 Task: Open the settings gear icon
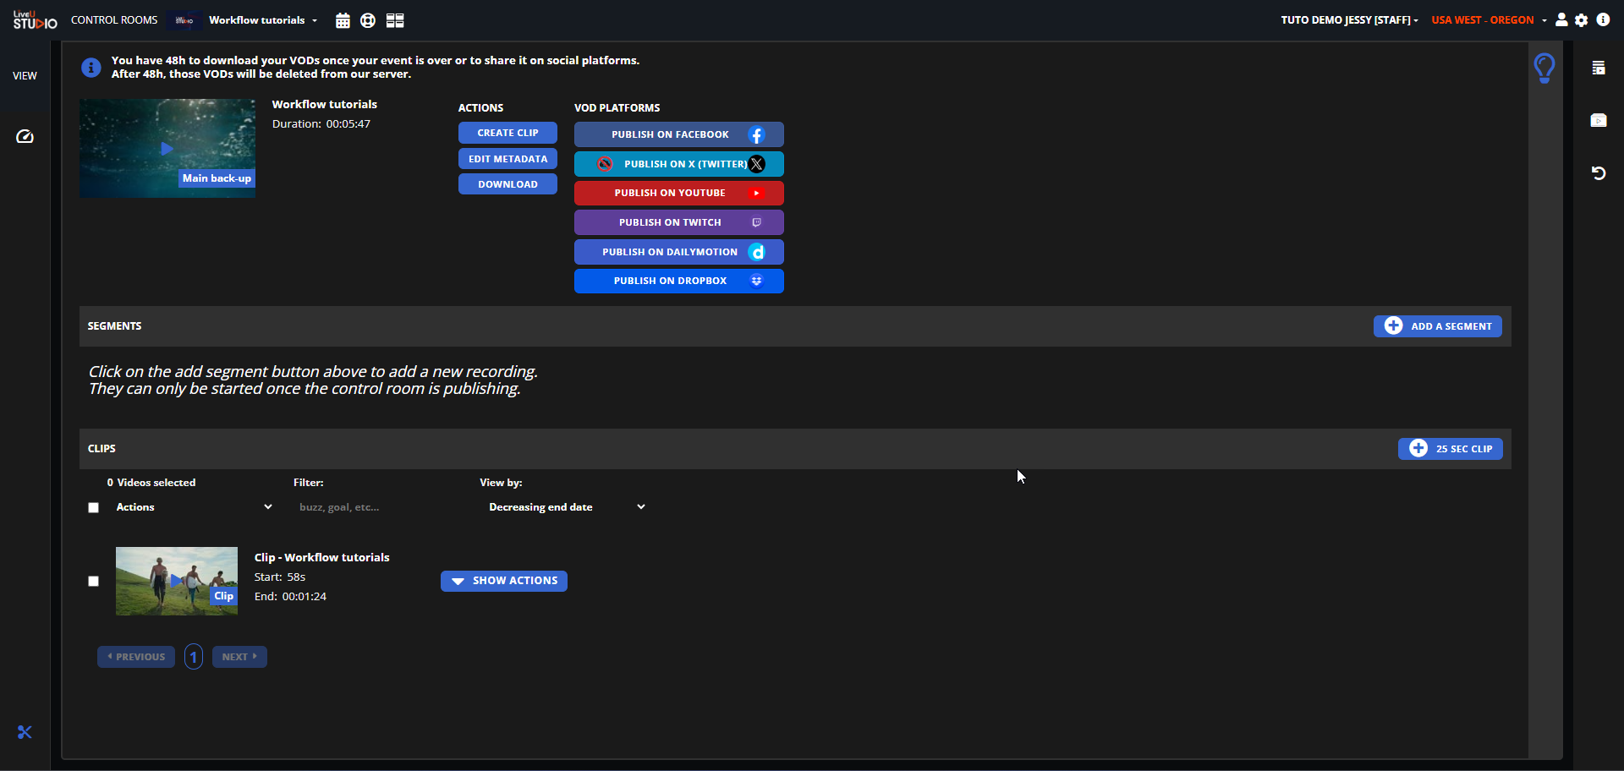(1582, 20)
